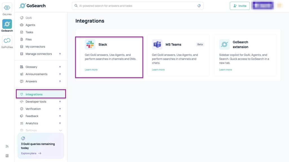
Task: Open the GoProfiles app icon
Action: tap(7, 40)
